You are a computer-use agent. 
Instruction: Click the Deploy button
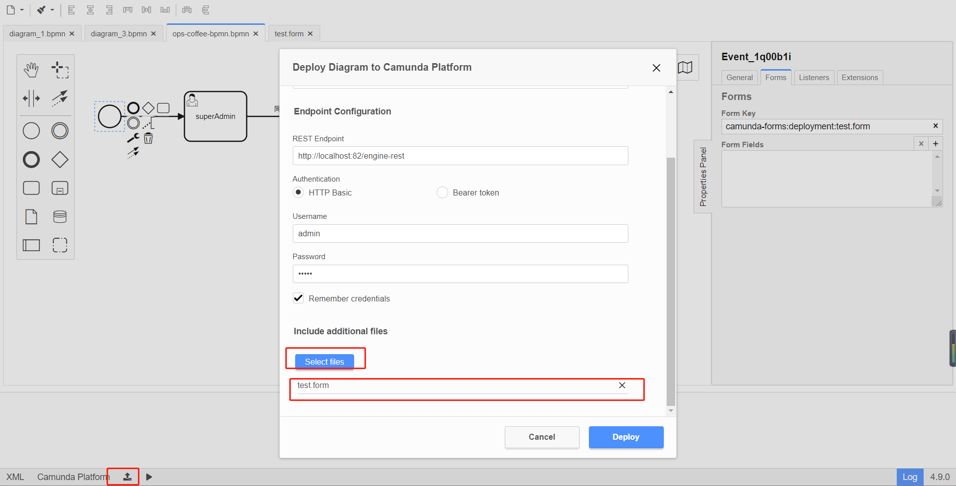coord(626,437)
